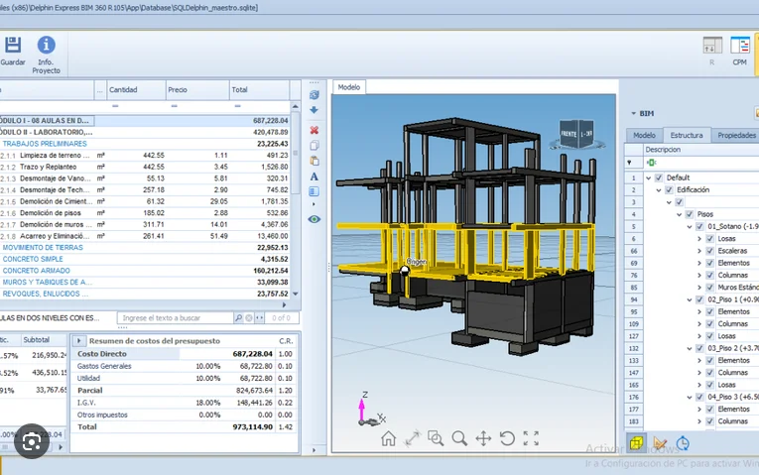Collapse the Default tree node
The image size is (759, 475).
tap(648, 178)
